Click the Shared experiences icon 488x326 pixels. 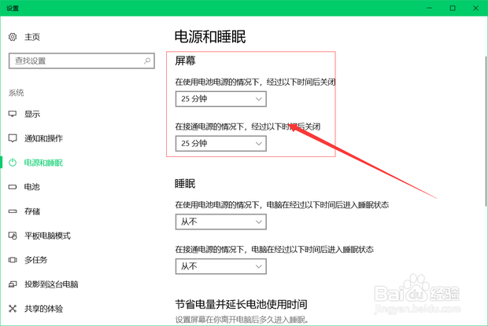tap(13, 309)
